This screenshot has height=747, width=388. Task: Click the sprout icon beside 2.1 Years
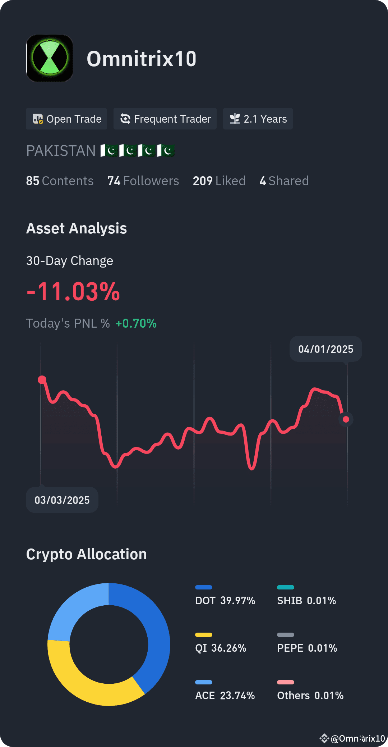pos(235,119)
